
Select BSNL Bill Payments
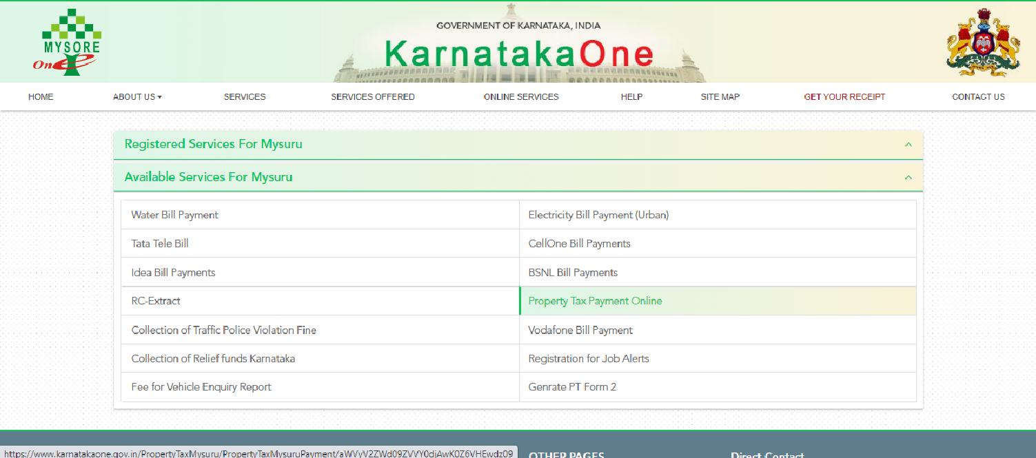pos(573,272)
